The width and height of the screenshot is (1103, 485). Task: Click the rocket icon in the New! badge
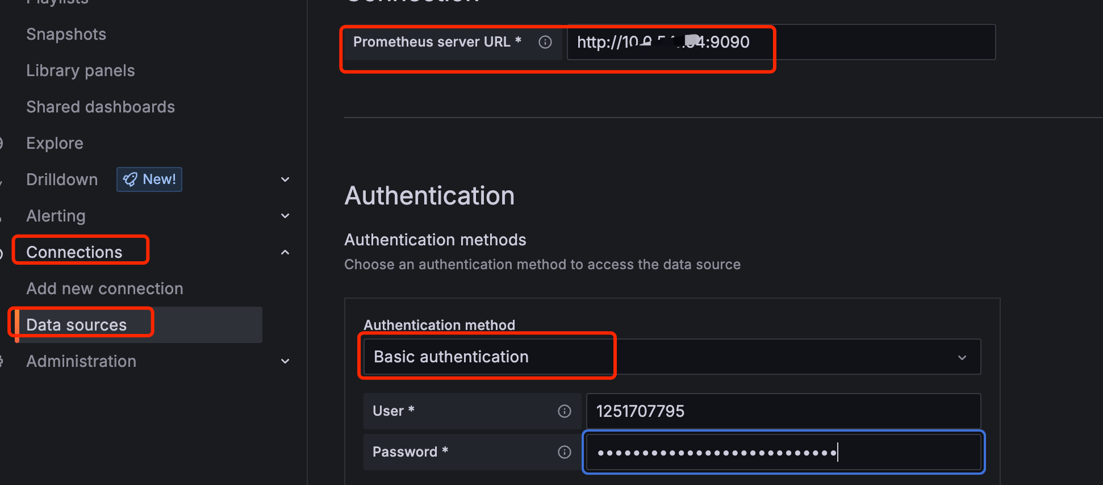point(130,179)
